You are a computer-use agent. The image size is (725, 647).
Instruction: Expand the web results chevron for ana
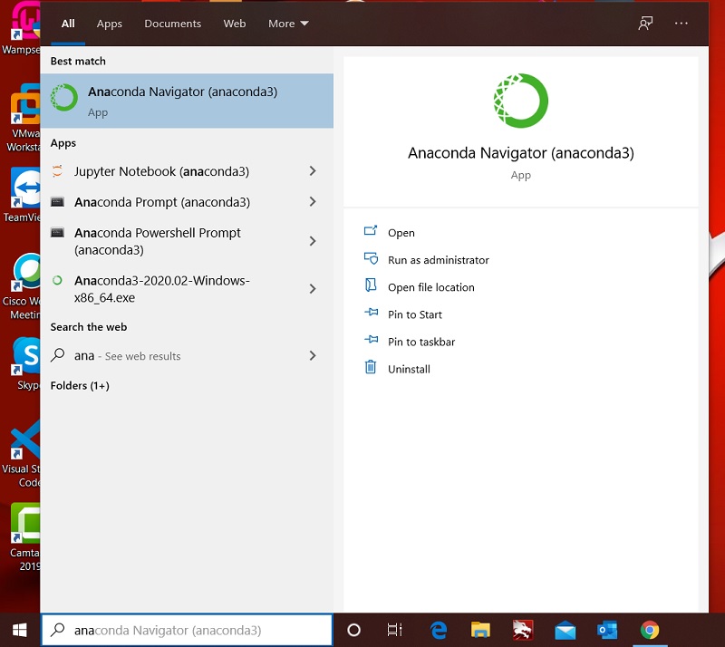tap(313, 355)
